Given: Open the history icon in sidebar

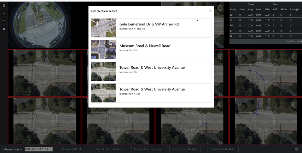Looking at the screenshot, I should click(x=4, y=21).
